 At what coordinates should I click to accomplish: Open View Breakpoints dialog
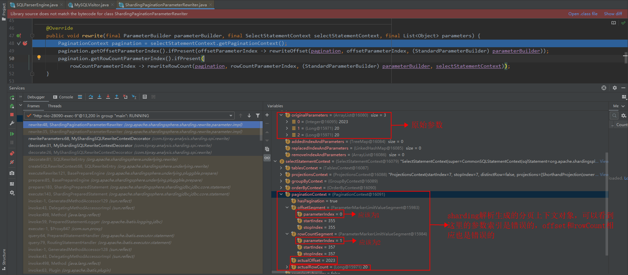12,154
